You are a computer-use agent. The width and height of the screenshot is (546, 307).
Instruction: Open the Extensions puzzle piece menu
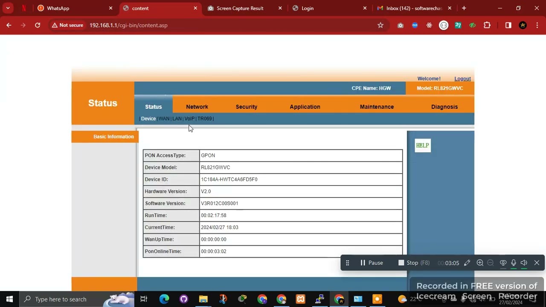pyautogui.click(x=487, y=25)
